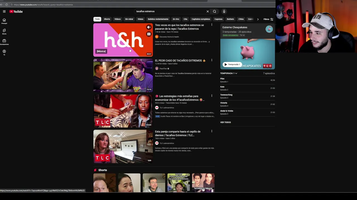The image size is (357, 200).
Task: Open the Filtros search filters
Action: (x=268, y=19)
